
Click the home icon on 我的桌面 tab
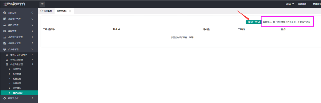[42, 11]
